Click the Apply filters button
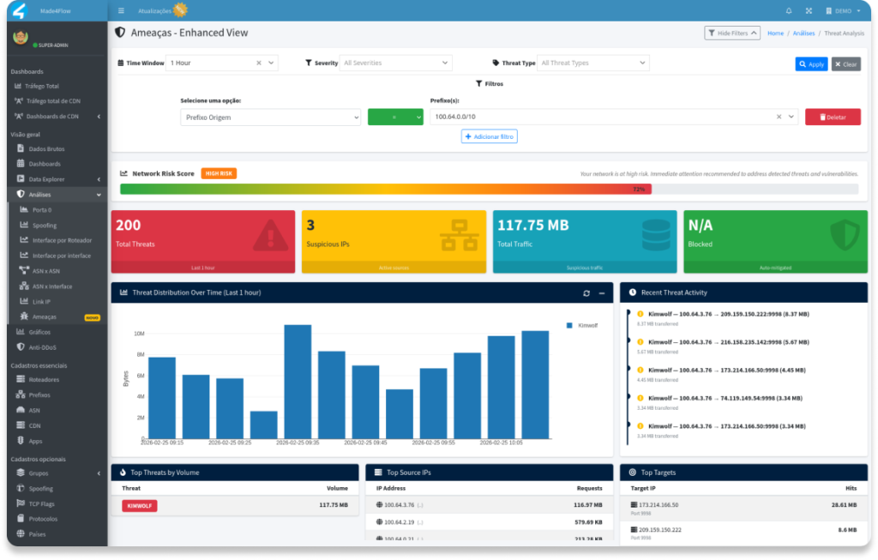Image resolution: width=878 pixels, height=560 pixels. (x=811, y=64)
